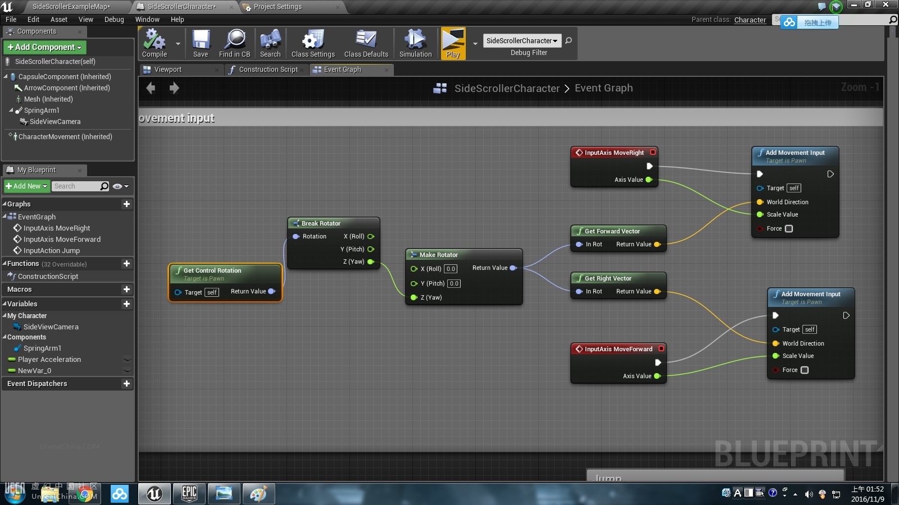The width and height of the screenshot is (899, 505).
Task: Open the Add New dropdown
Action: click(26, 186)
